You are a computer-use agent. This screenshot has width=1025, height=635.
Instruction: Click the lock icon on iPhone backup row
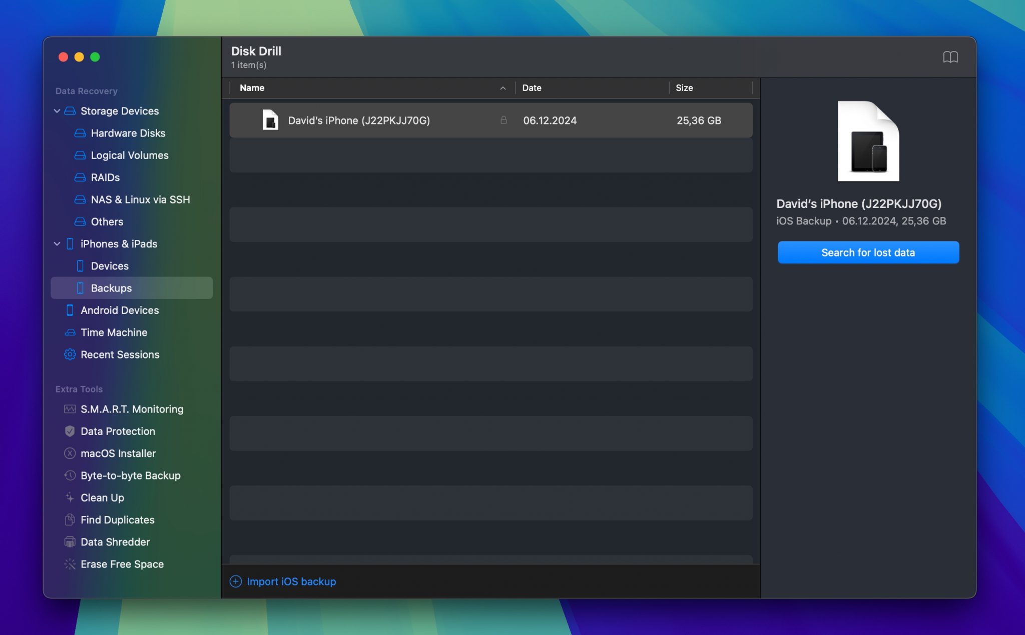[503, 120]
